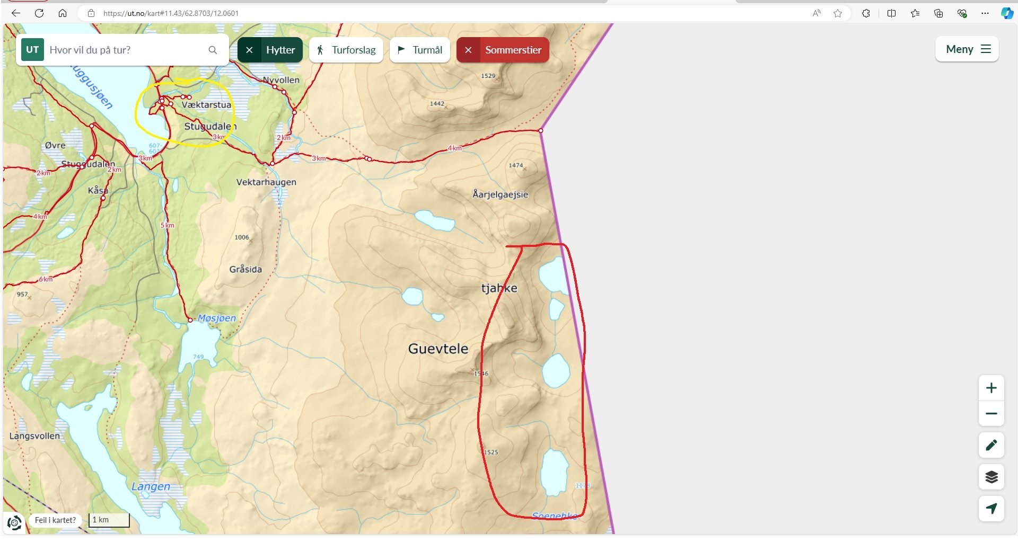Click the rotate map icon bottom-left
The width and height of the screenshot is (1018, 551).
pos(15,522)
